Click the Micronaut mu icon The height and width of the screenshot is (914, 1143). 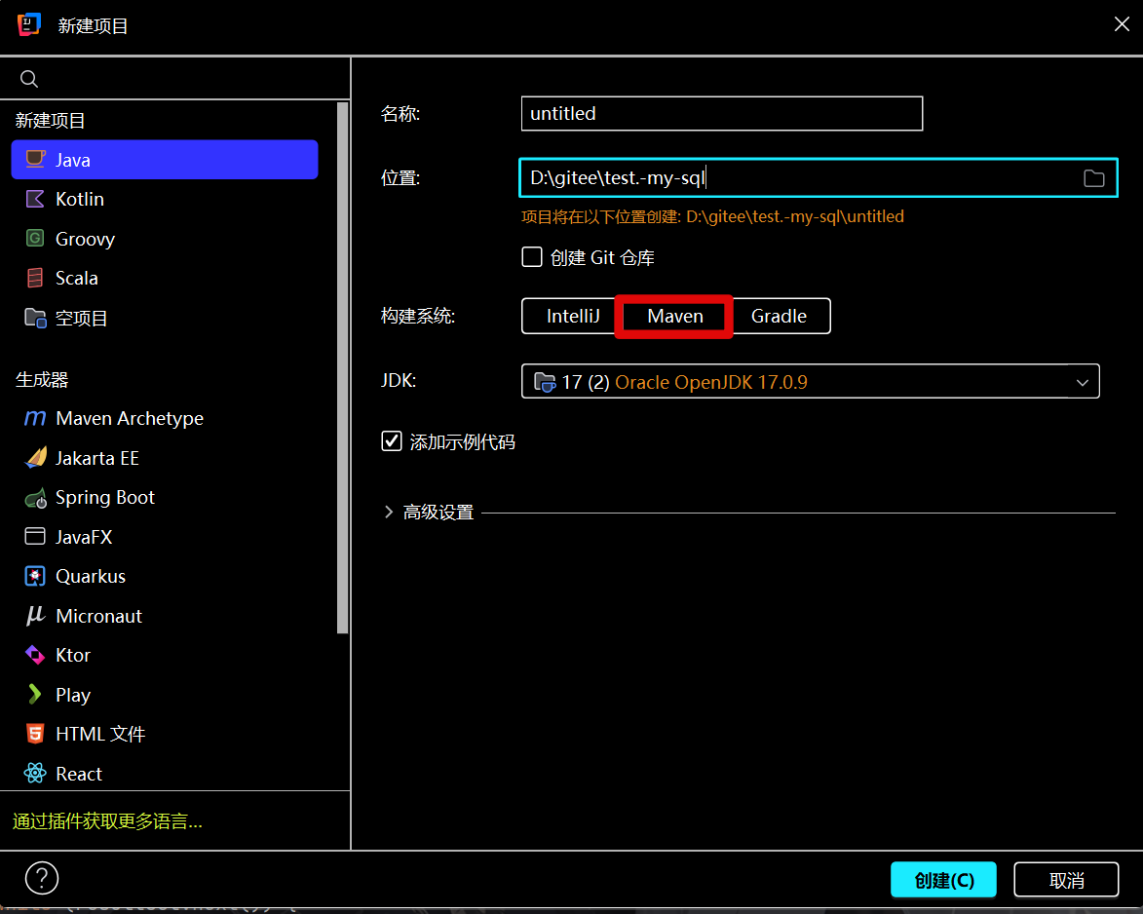[35, 616]
